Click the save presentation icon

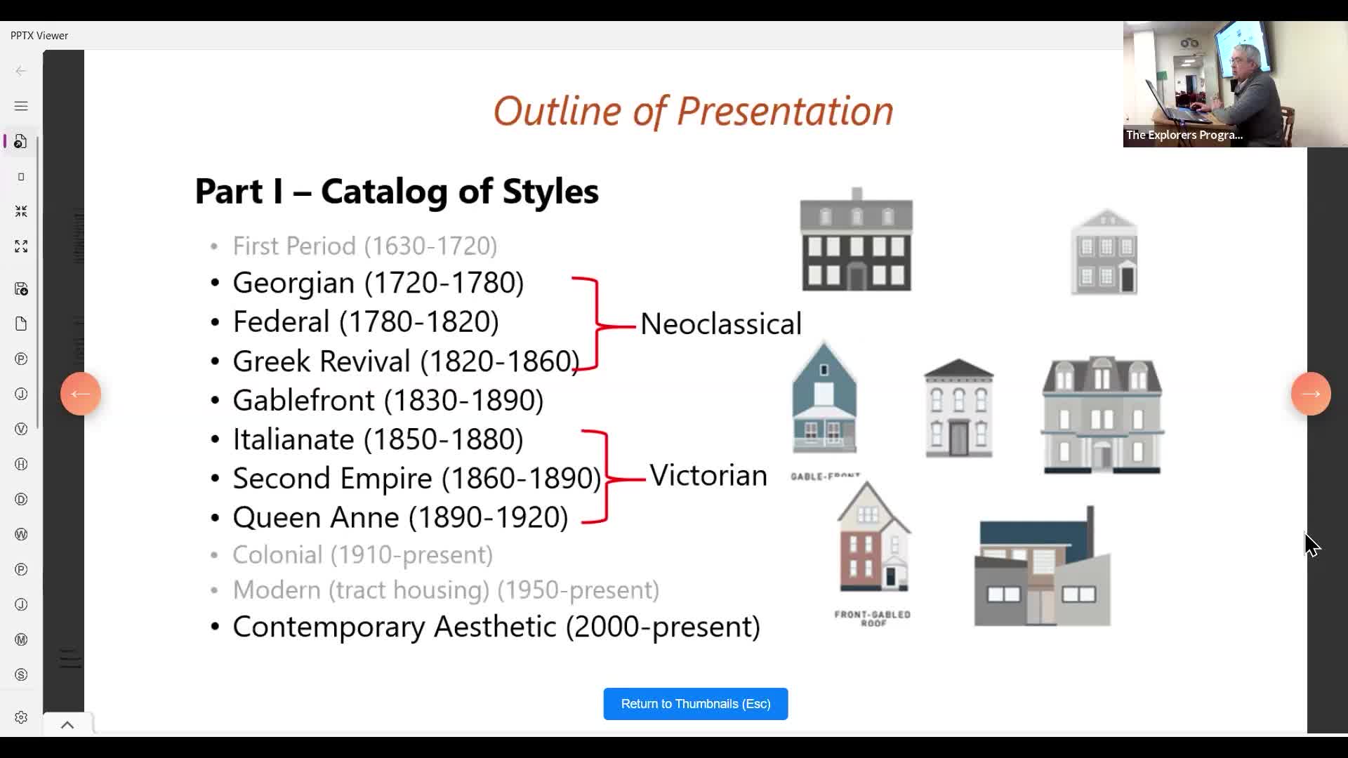pos(21,288)
